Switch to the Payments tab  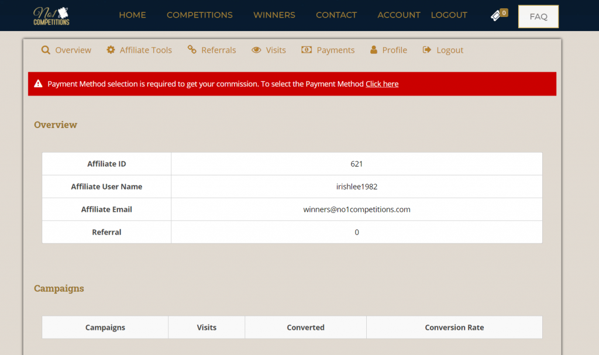coord(335,50)
